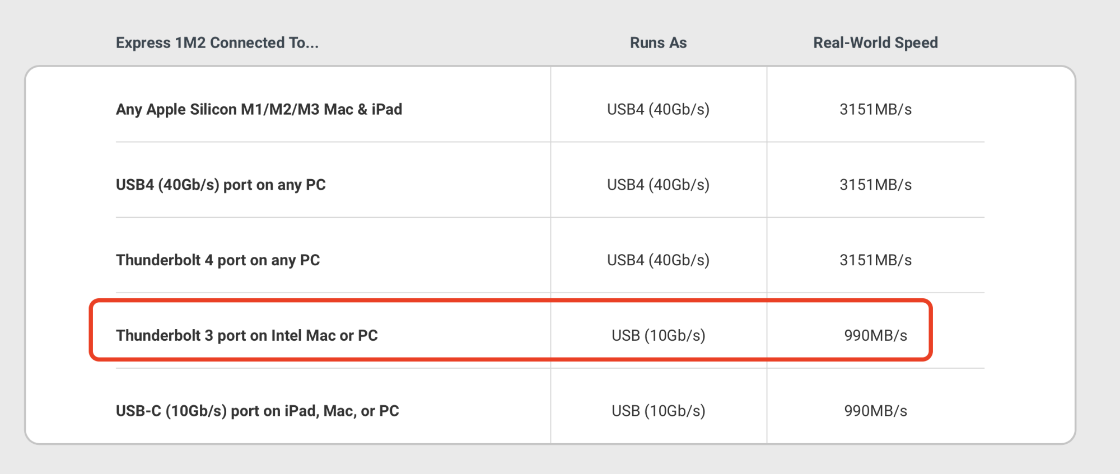Image resolution: width=1120 pixels, height=474 pixels.
Task: Click the 'Real-World Speed' column header
Action: (875, 43)
